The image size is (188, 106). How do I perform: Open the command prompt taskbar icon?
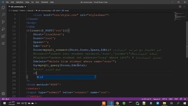130,103
